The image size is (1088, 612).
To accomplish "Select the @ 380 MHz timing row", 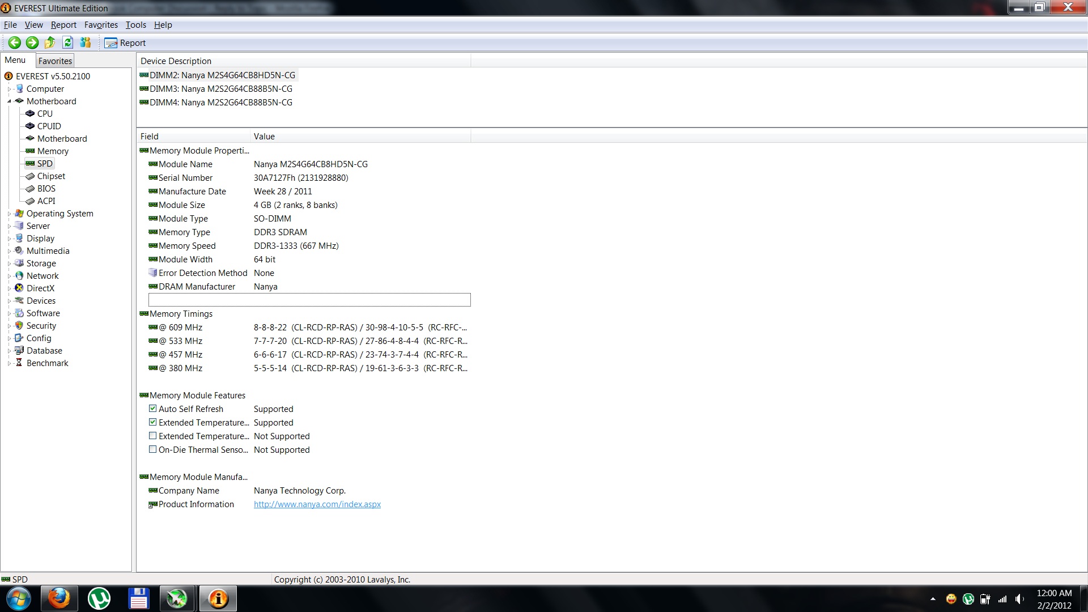I will [x=309, y=368].
